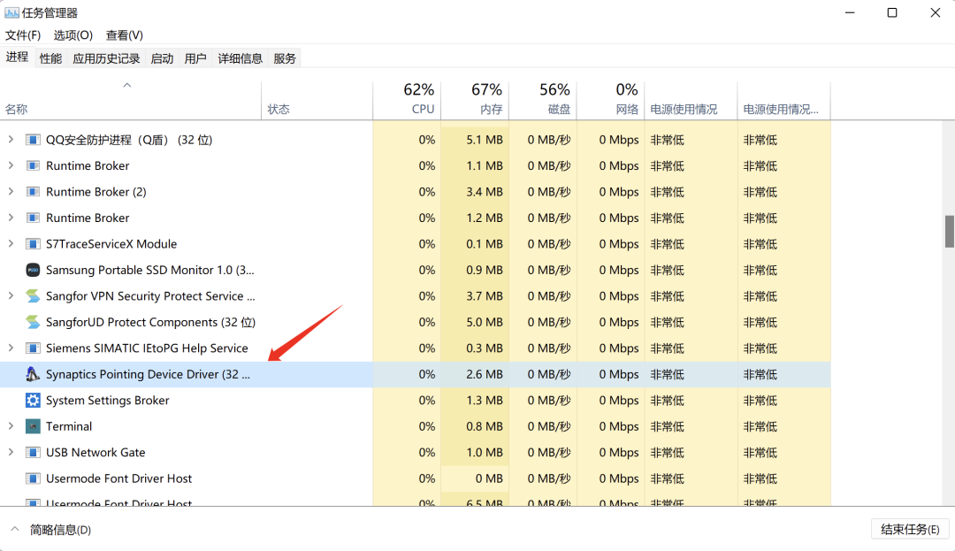Click the 电源使用情况... trend column header
The image size is (955, 551).
(x=783, y=101)
